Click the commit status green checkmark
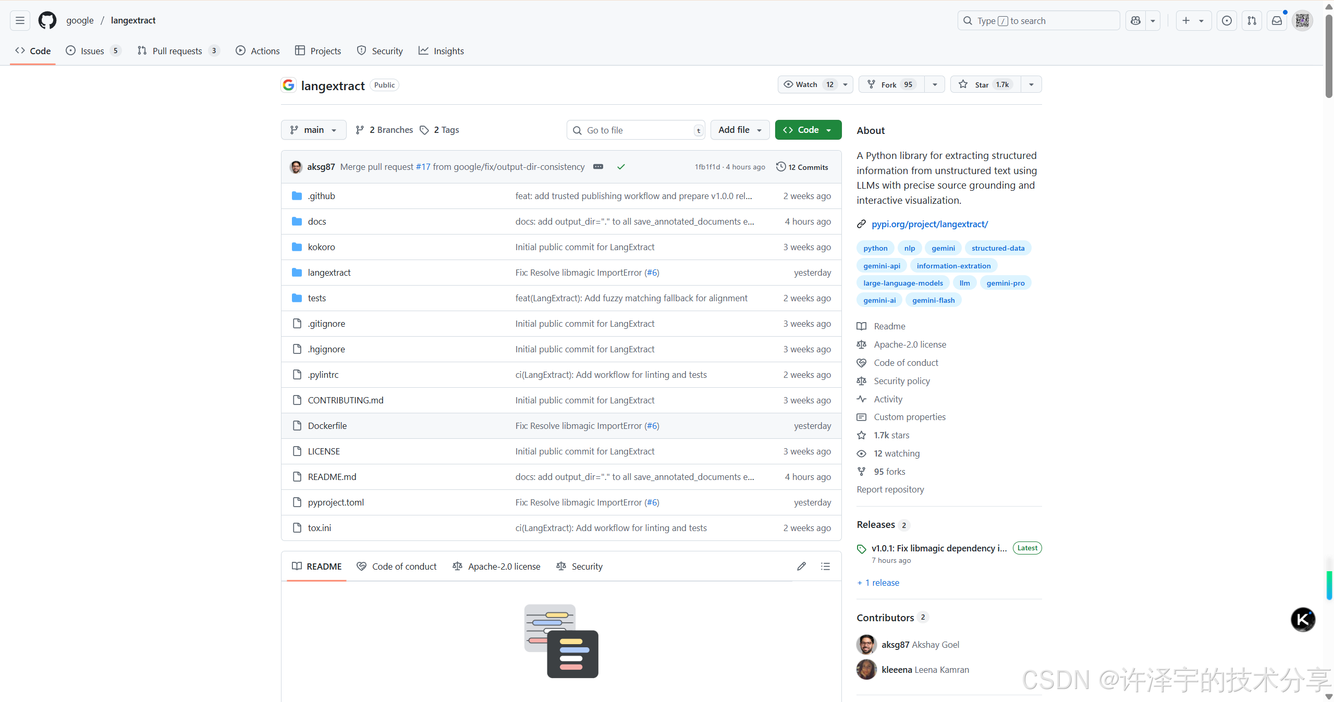Screen dimensions: 1334x702 pos(621,167)
